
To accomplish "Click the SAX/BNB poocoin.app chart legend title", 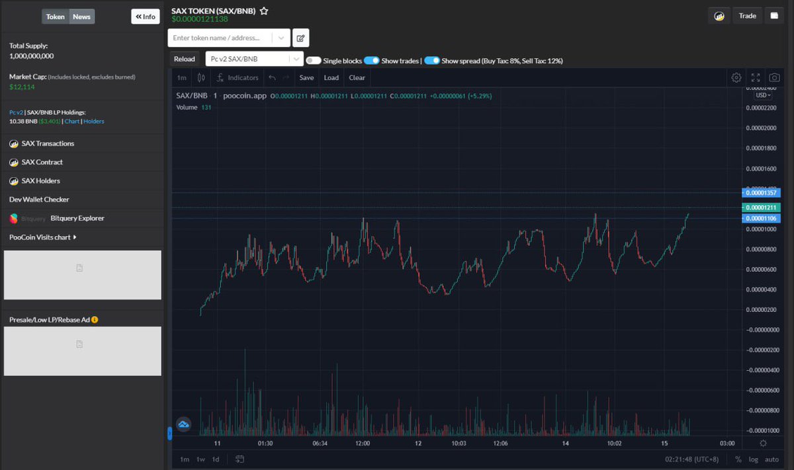I will pyautogui.click(x=221, y=96).
